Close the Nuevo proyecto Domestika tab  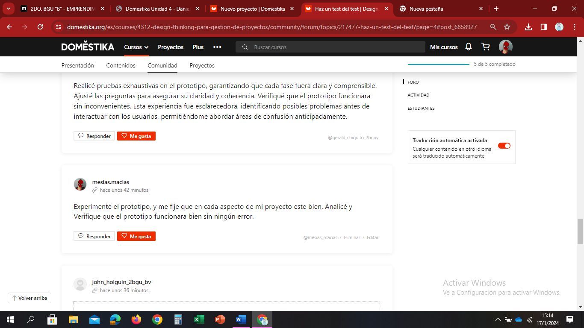(292, 9)
